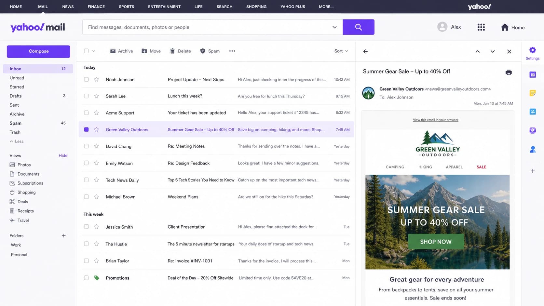Close the reading pane with X
The image size is (544, 306).
point(509,51)
